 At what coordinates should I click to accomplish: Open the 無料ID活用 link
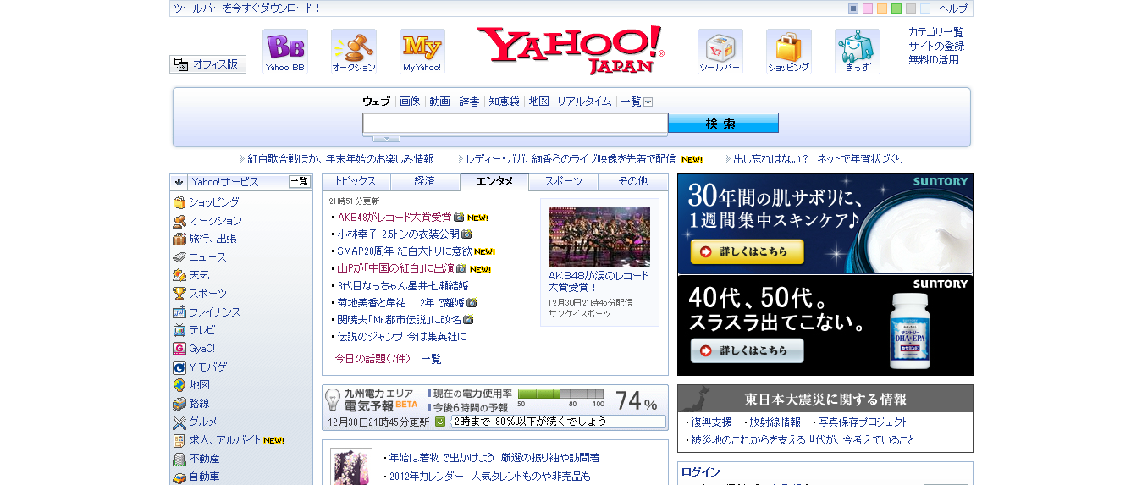[934, 59]
